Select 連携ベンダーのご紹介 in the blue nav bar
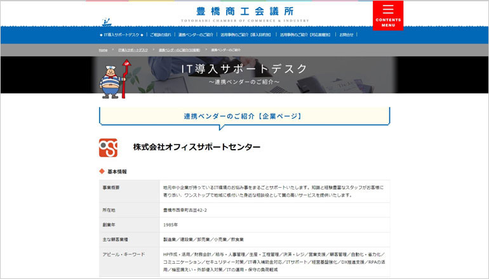Image resolution: width=489 pixels, height=279 pixels. (x=196, y=35)
